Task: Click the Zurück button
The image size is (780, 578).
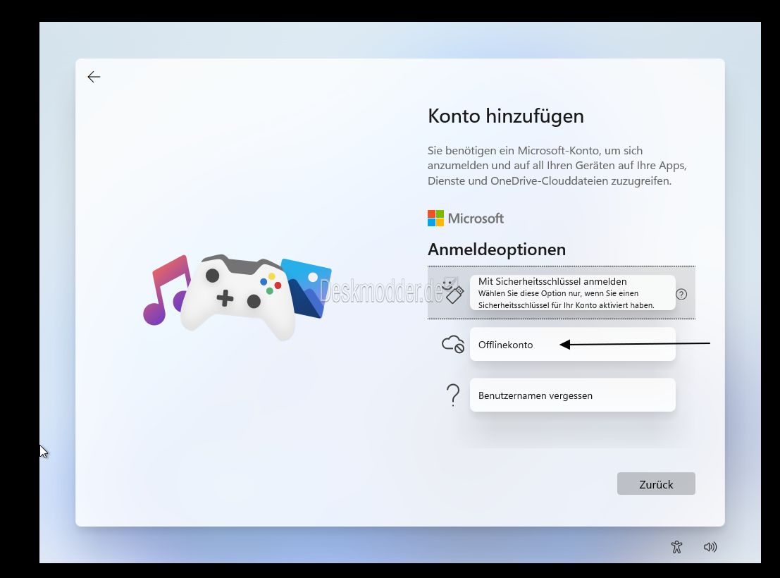Action: click(x=656, y=484)
